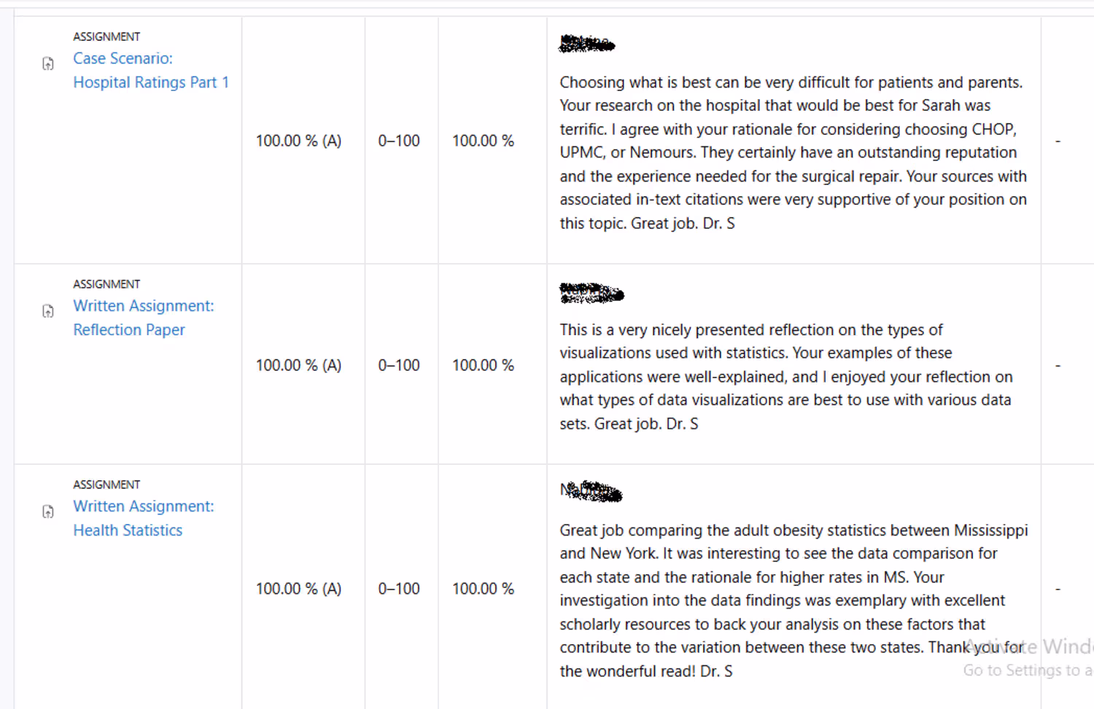Open Case Scenario: Hospital Ratings Part 1 link
The image size is (1094, 709).
tap(151, 70)
